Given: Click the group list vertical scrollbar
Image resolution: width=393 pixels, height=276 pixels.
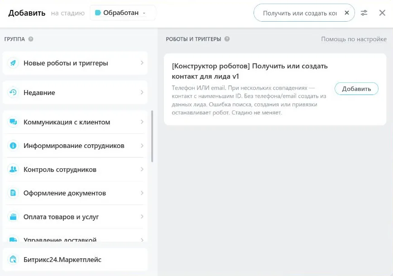Looking at the screenshot, I should [x=152, y=136].
